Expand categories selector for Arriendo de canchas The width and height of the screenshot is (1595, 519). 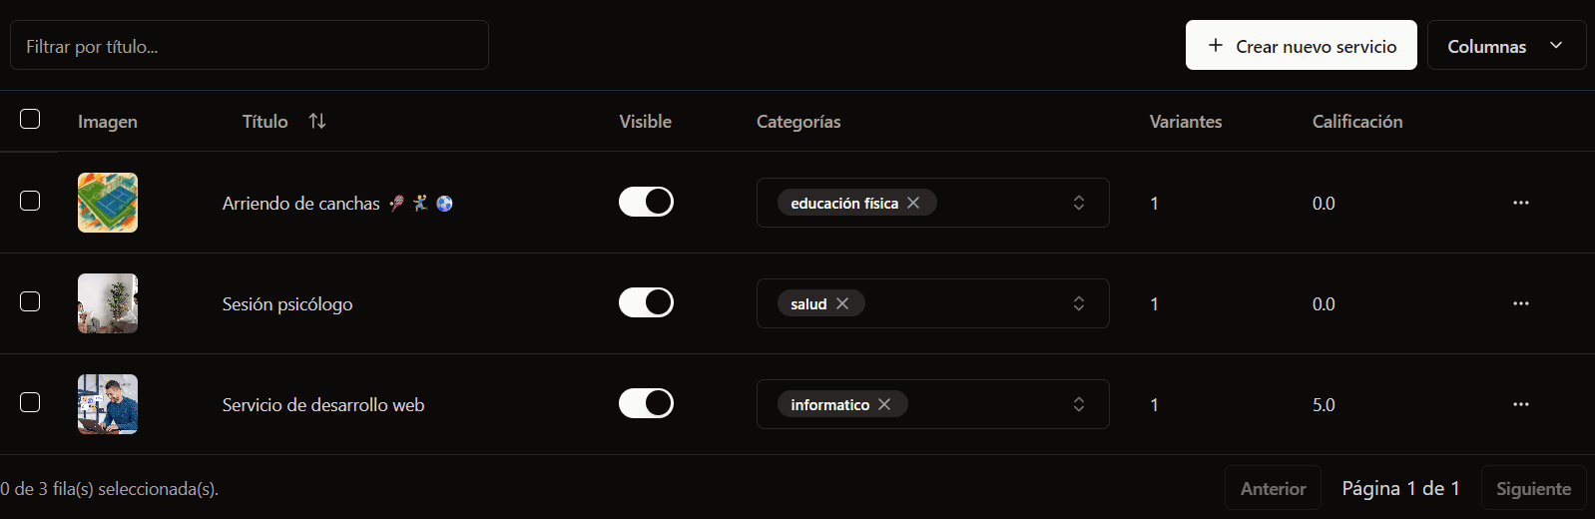pyautogui.click(x=1079, y=203)
